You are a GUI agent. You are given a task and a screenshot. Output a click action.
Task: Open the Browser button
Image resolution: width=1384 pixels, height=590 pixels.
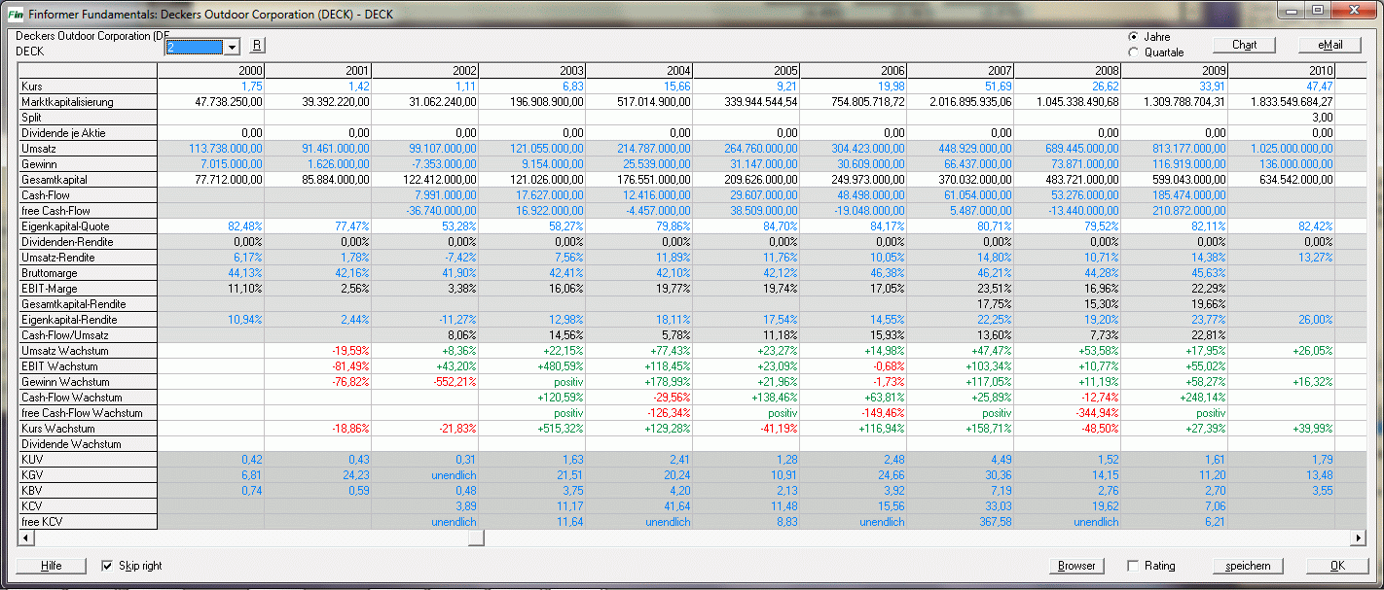pos(1077,566)
